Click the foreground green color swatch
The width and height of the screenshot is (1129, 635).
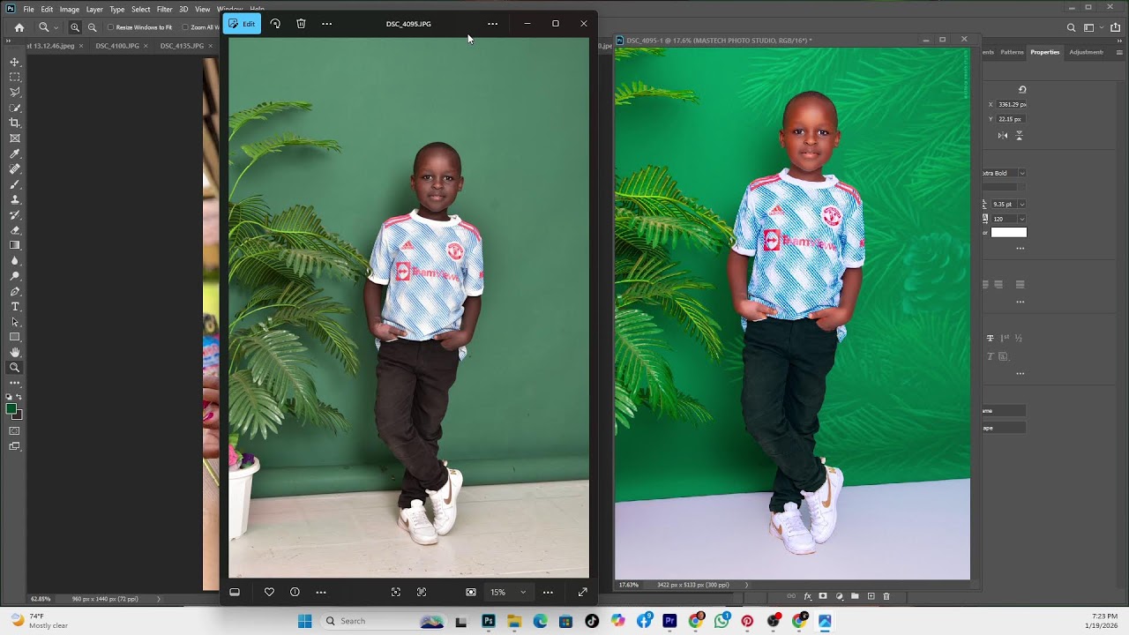click(11, 408)
